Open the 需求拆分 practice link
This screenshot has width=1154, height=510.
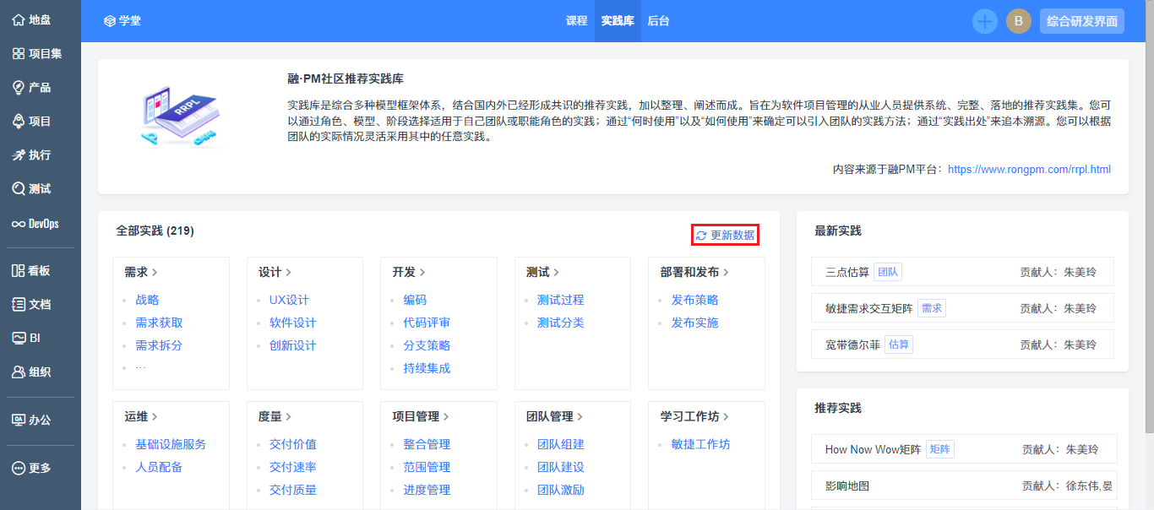point(159,345)
